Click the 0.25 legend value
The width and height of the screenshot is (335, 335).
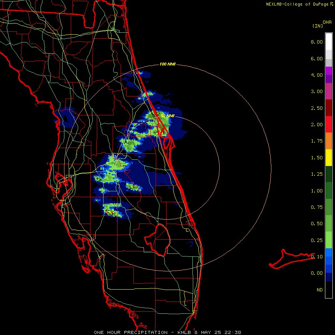point(317,240)
